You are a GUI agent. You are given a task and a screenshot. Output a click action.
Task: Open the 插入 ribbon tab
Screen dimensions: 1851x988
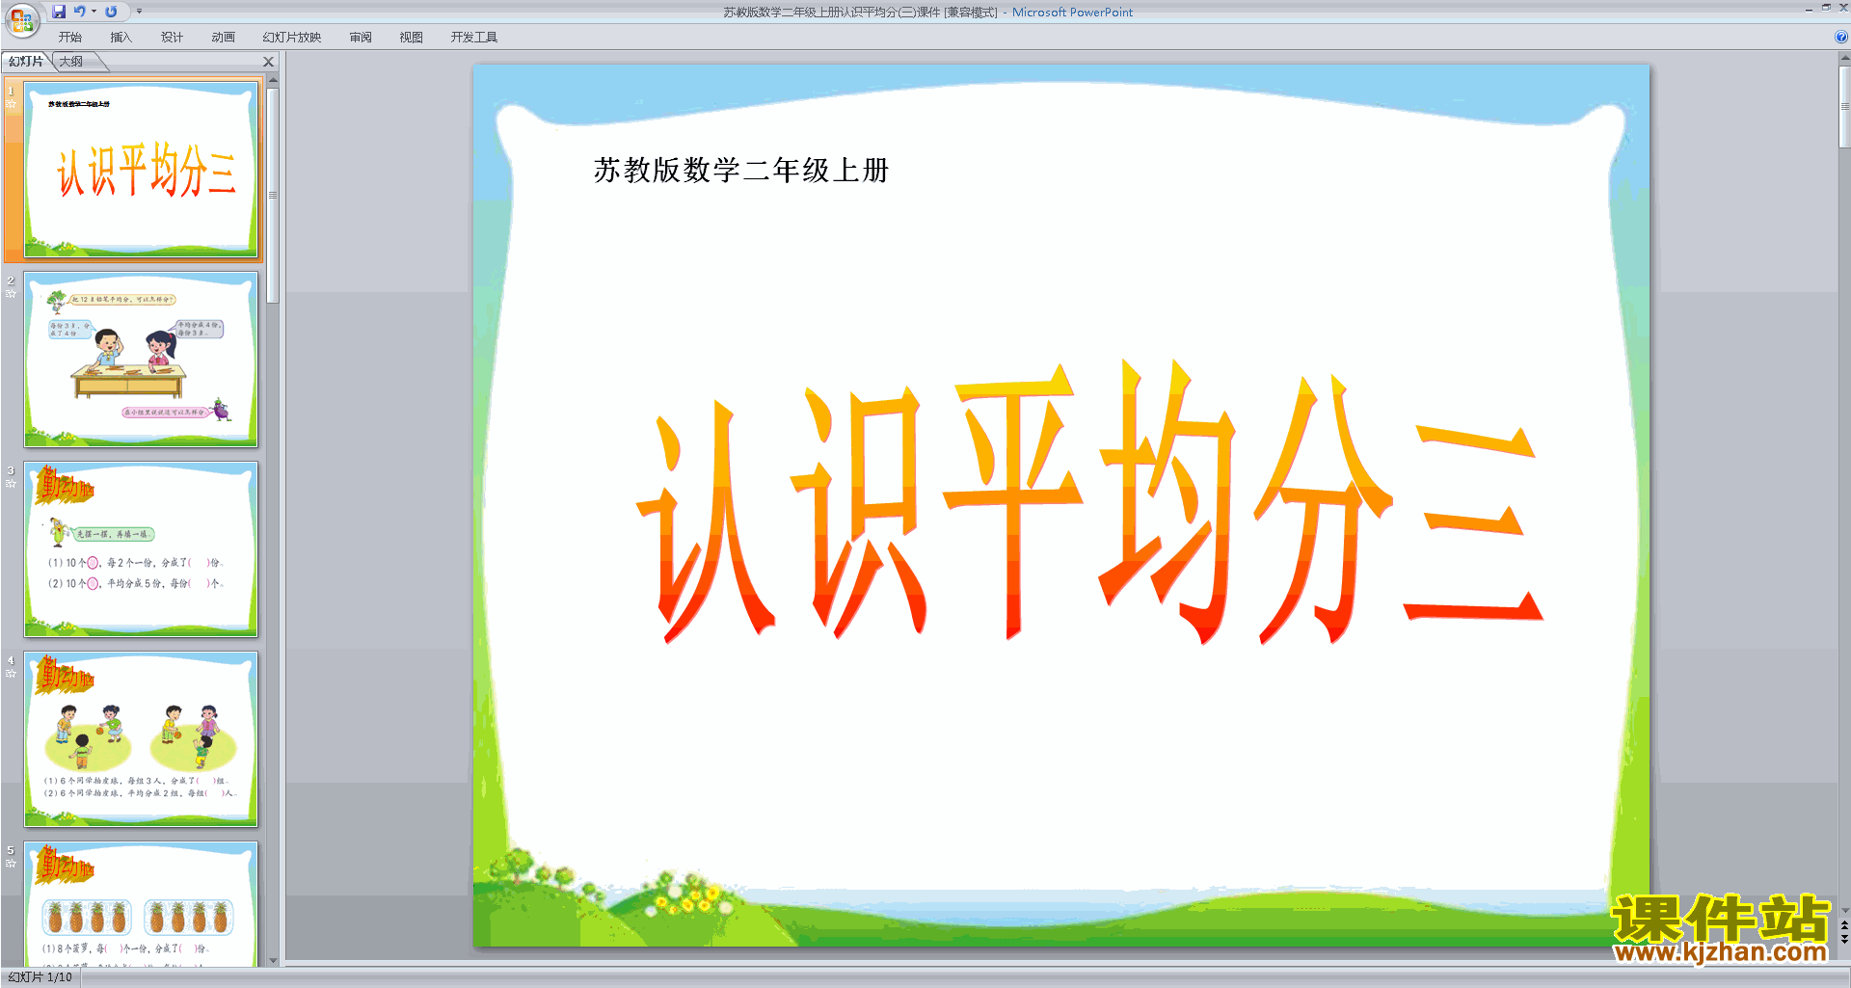point(121,38)
